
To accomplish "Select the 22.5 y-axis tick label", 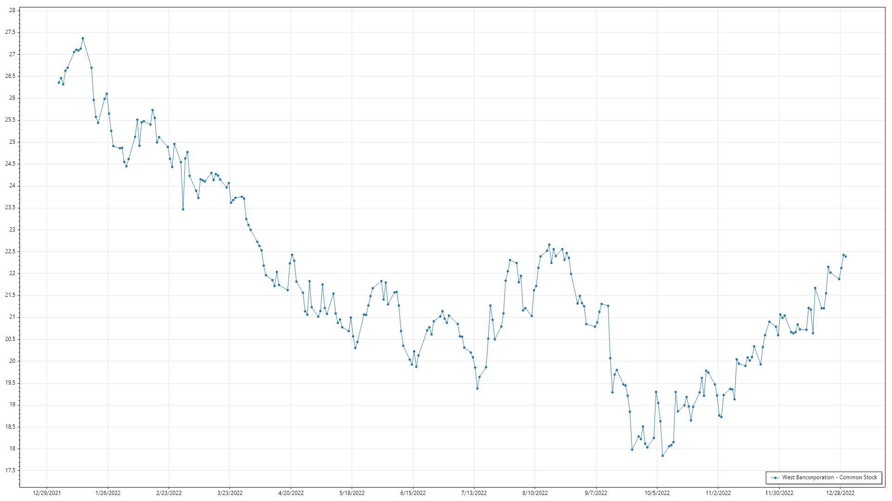I will (x=10, y=251).
